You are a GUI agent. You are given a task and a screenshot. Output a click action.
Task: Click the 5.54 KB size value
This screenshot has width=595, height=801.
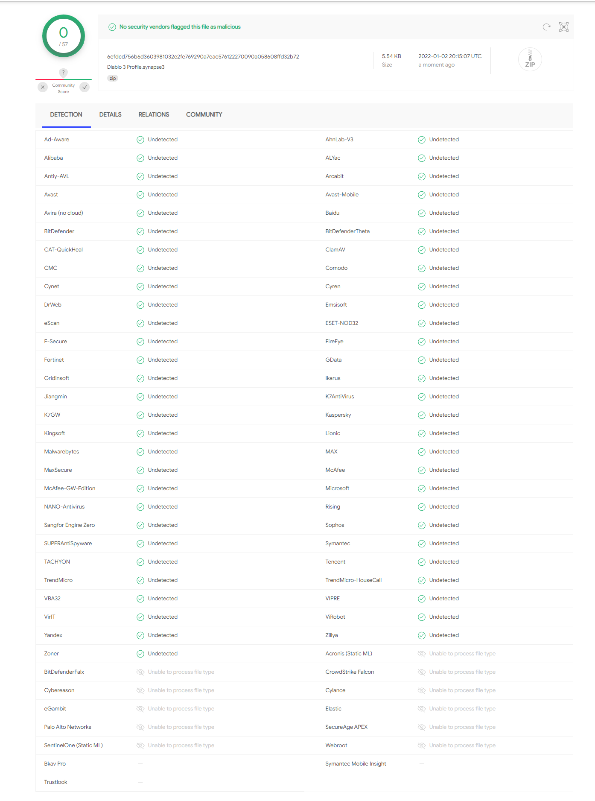(x=391, y=56)
